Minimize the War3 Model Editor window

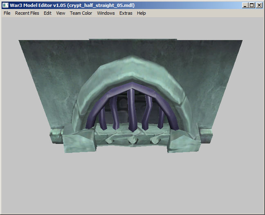coord(245,5)
